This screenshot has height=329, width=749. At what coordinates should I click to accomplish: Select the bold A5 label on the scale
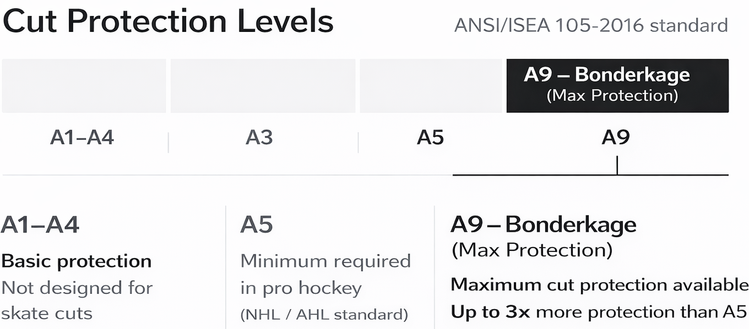point(430,137)
